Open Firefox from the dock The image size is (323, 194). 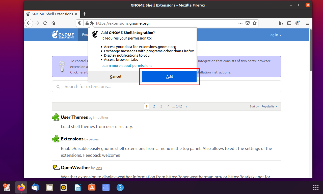pyautogui.click(x=21, y=187)
